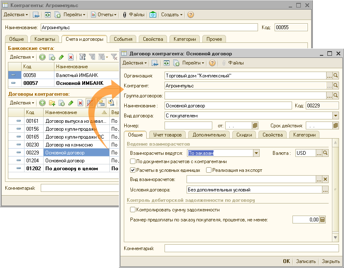
Task: Click OK button in contract window
Action: tap(286, 261)
